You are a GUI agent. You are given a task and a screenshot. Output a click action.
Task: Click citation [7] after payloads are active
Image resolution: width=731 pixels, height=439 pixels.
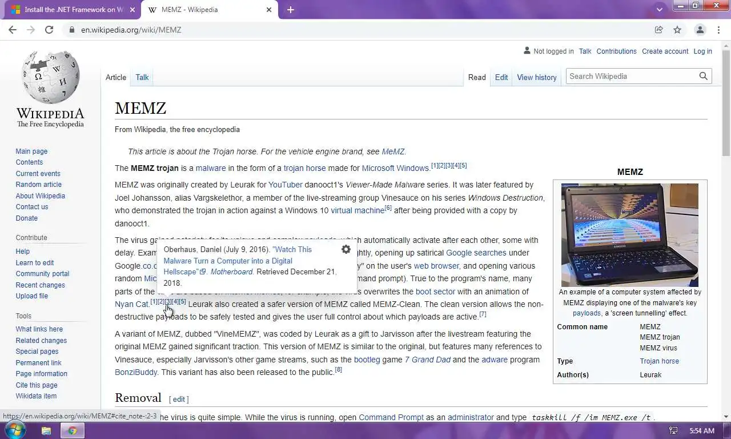[x=483, y=314]
